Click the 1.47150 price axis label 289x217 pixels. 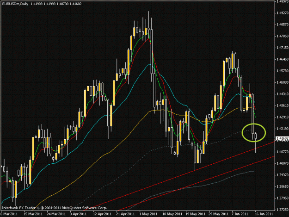pyautogui.click(x=283, y=48)
